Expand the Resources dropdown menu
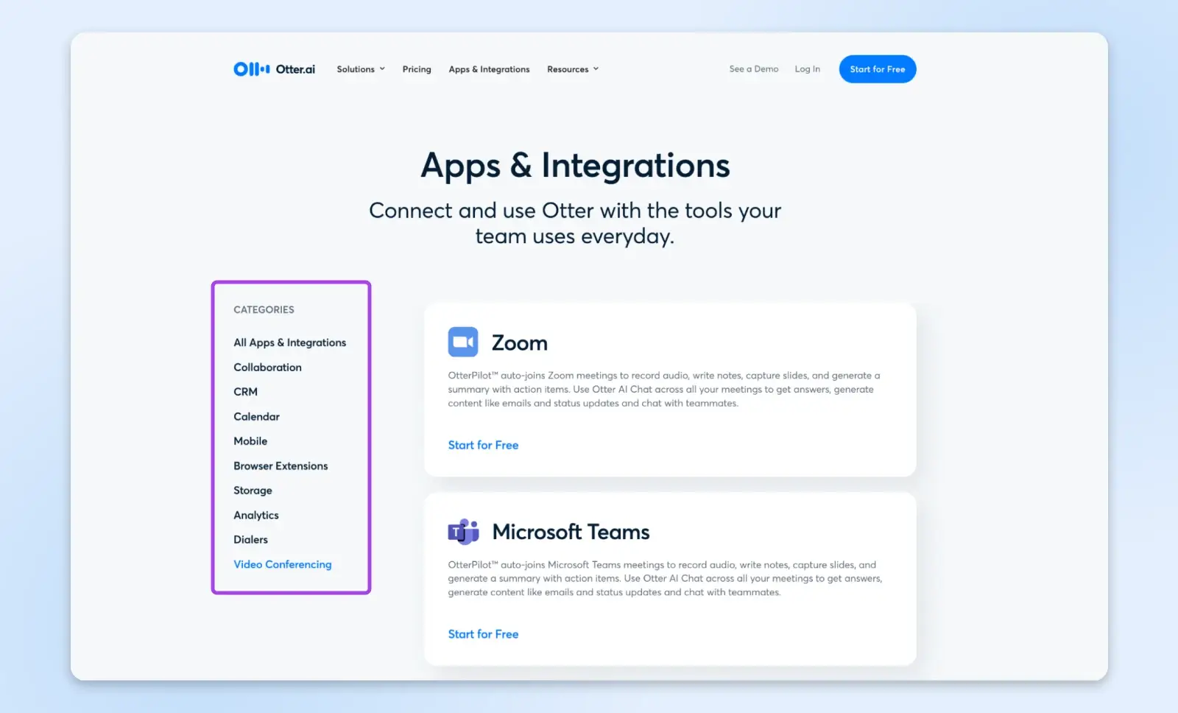1178x713 pixels. [x=573, y=69]
